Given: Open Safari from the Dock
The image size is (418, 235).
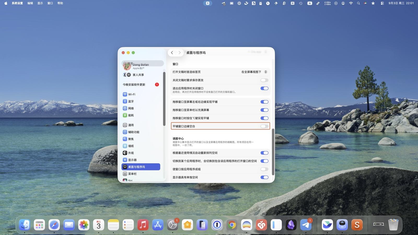Looking at the screenshot, I should click(54, 225).
